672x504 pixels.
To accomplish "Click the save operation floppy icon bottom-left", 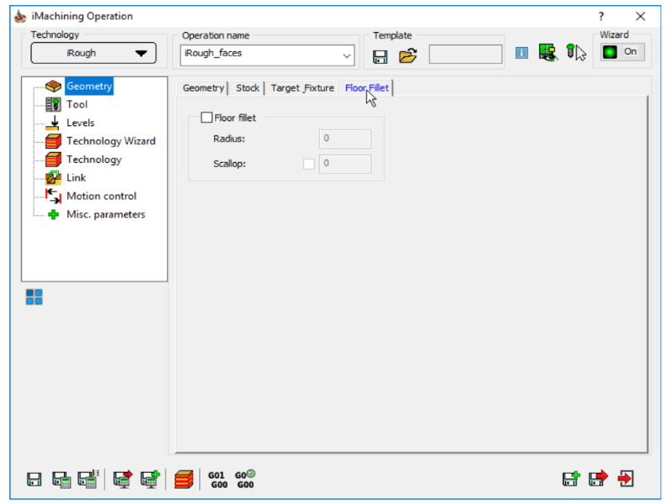I will click(34, 479).
